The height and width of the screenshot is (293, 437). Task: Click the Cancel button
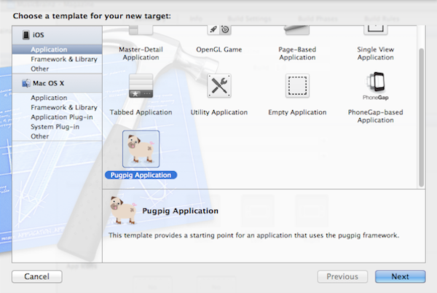[x=37, y=276]
